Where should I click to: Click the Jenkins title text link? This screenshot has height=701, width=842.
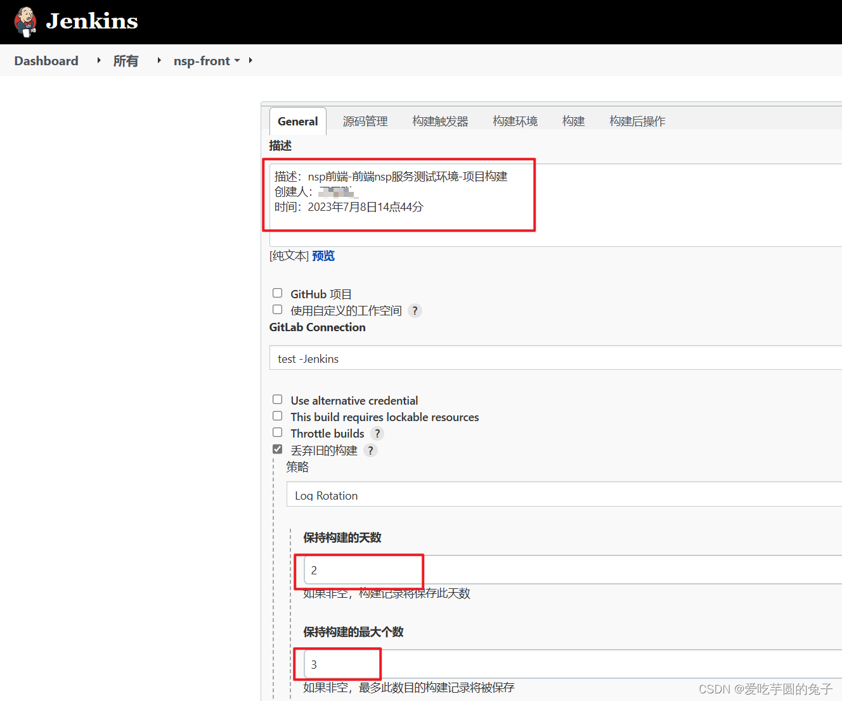pos(92,21)
